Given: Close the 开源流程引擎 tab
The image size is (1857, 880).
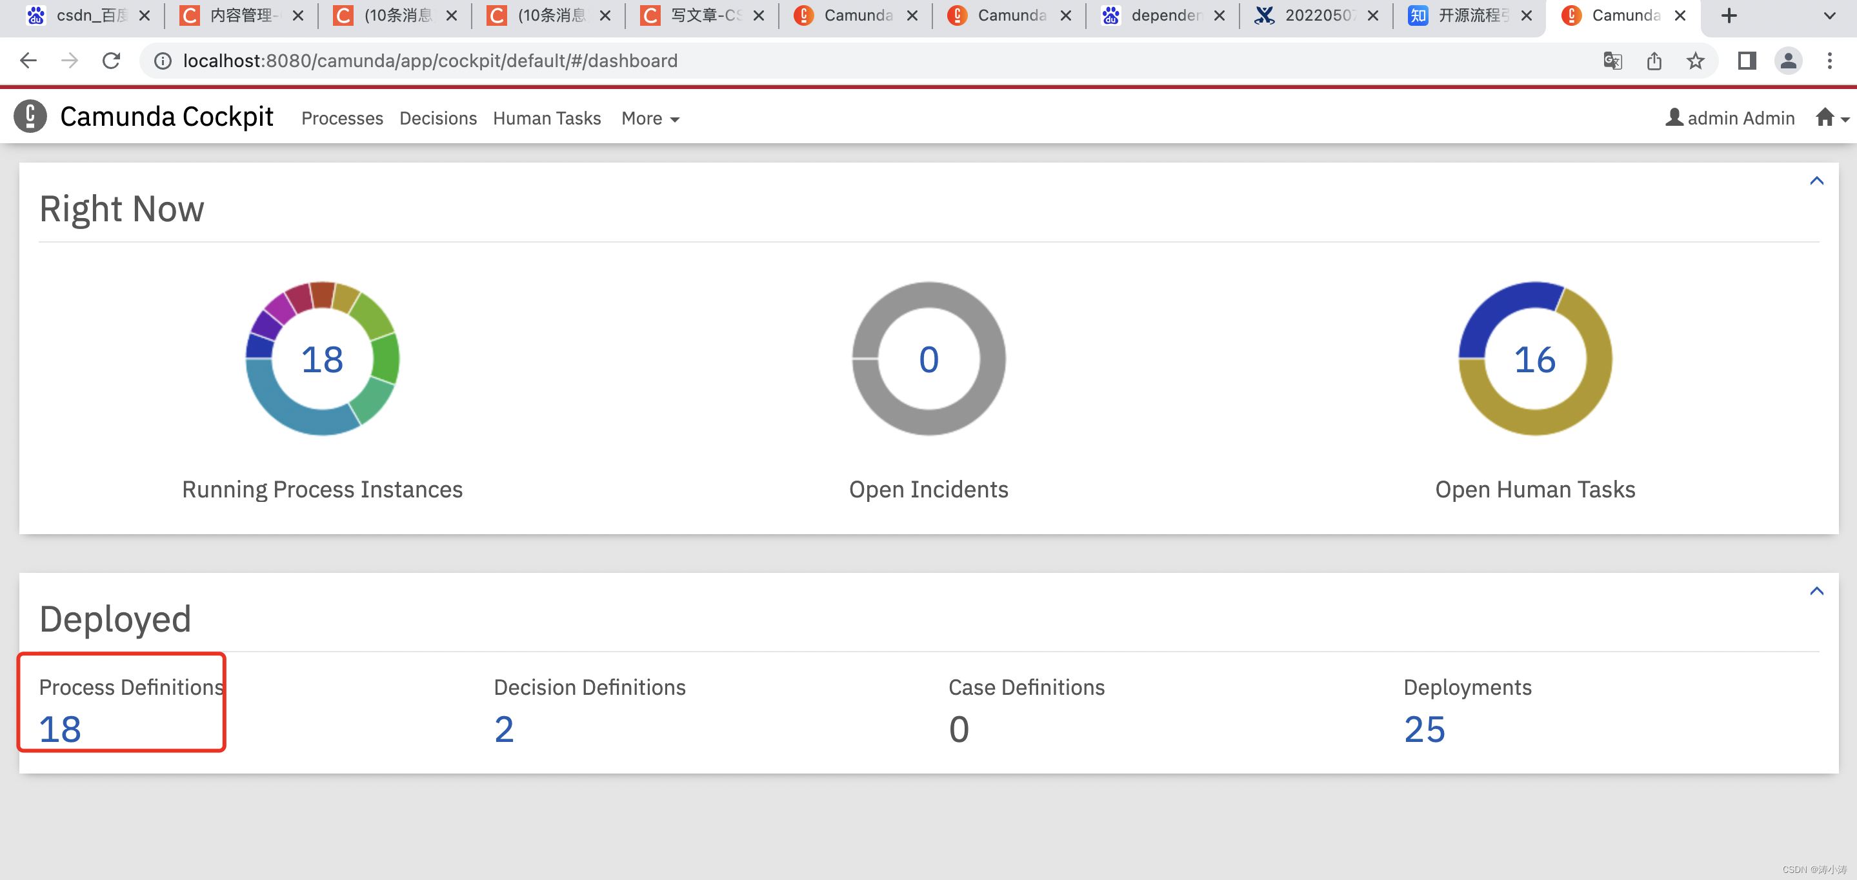Looking at the screenshot, I should tap(1526, 16).
